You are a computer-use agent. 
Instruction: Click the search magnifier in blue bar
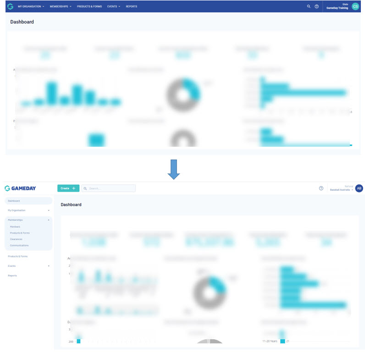click(x=309, y=6)
